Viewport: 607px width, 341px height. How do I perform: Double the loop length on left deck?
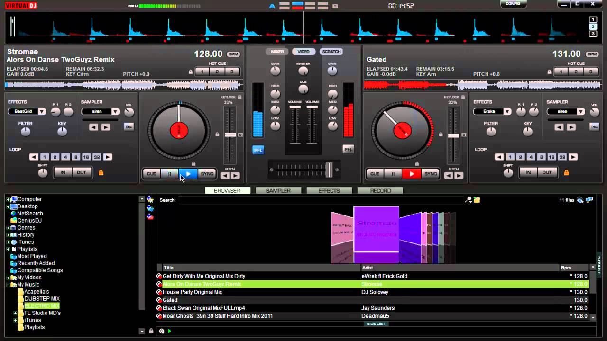108,157
